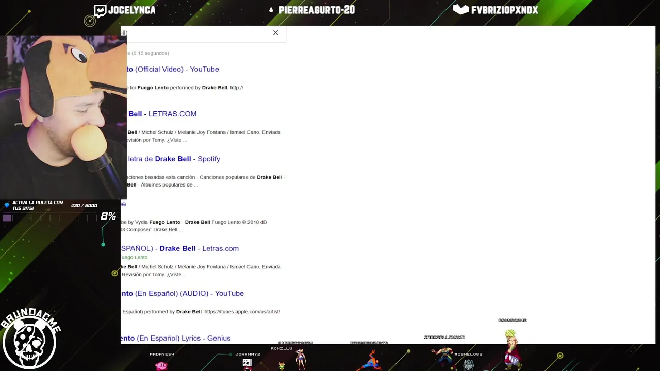Click the chat bubble icon beside JOCELYNCA
660x371 pixels.
click(x=100, y=10)
